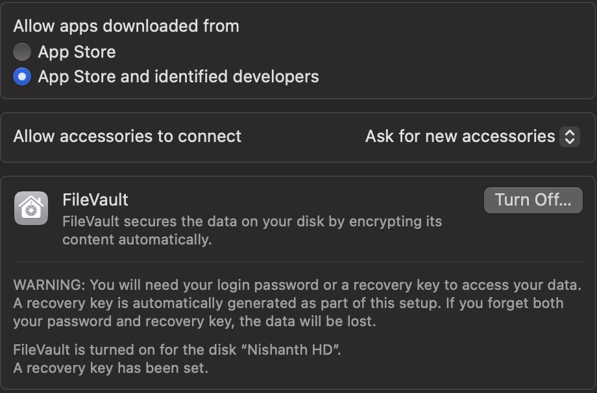This screenshot has width=597, height=393.
Task: Click the "the data will be lost" sentence
Action: (304, 321)
